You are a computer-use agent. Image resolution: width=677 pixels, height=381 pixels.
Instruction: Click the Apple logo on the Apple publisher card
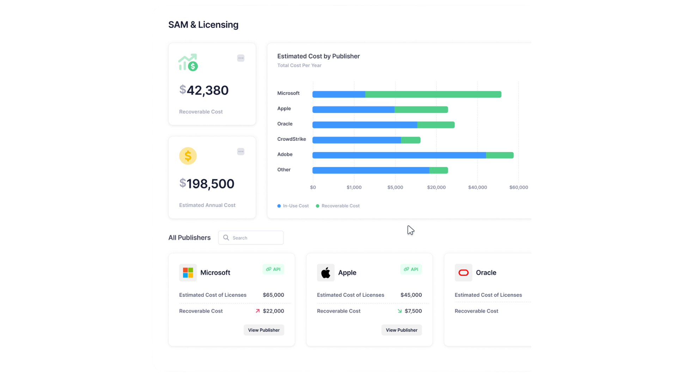tap(325, 272)
